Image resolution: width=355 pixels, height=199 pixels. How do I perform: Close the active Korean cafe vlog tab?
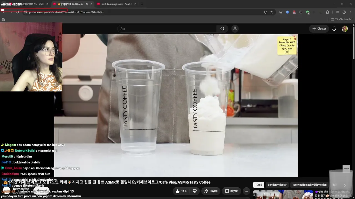click(92, 4)
